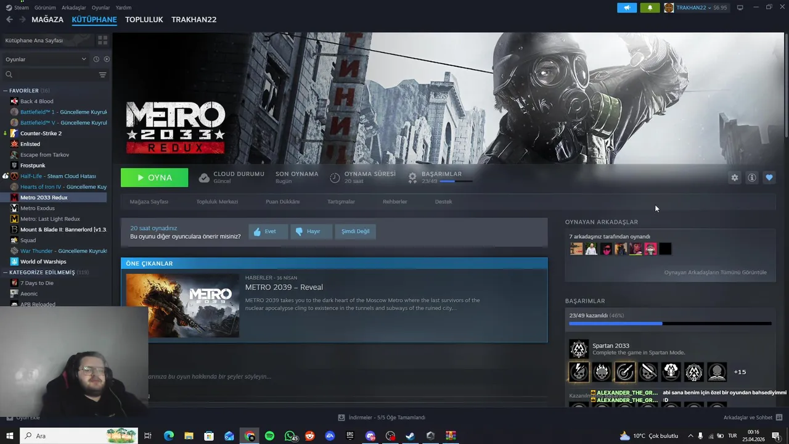
Task: Click the Oynama Süresi clock icon
Action: point(335,178)
